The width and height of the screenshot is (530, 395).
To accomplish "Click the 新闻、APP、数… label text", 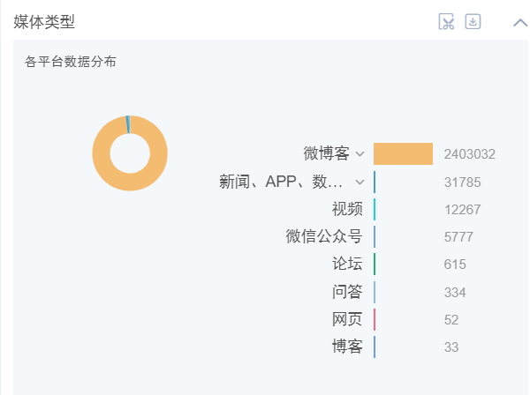I will tap(281, 182).
